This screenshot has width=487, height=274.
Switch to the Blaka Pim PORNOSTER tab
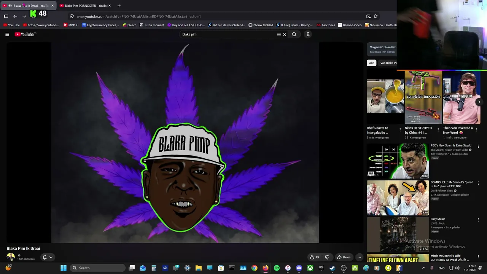pyautogui.click(x=86, y=6)
